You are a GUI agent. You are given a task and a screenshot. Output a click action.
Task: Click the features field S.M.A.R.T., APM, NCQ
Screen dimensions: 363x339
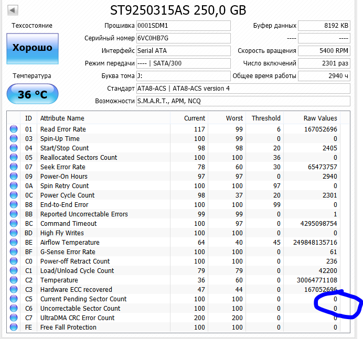[x=243, y=101]
